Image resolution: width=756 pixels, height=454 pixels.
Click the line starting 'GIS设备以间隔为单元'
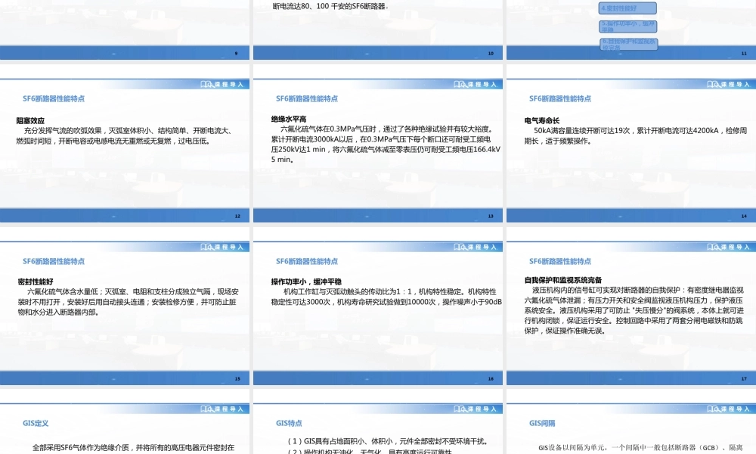(x=640, y=447)
